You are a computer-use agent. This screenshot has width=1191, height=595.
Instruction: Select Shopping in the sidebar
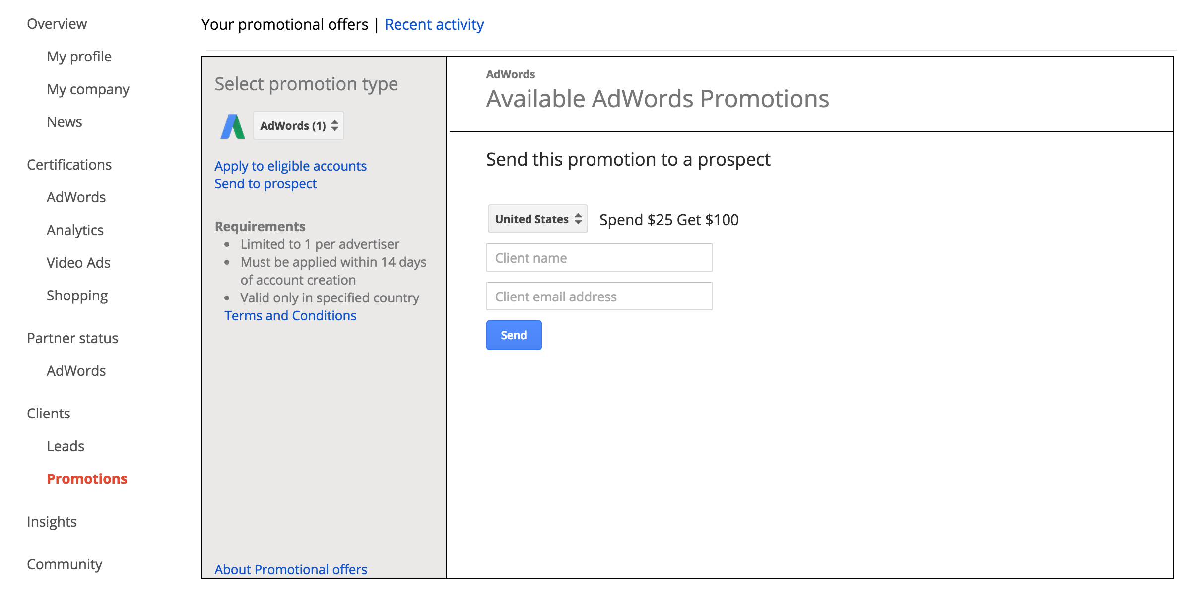pyautogui.click(x=77, y=296)
